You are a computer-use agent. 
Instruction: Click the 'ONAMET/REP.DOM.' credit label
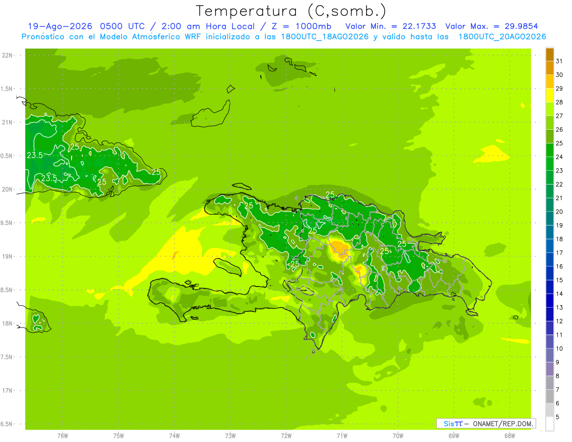pos(503,423)
